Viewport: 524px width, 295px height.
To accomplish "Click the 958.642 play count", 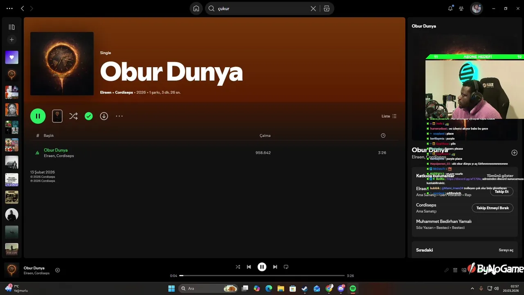I will [x=263, y=153].
